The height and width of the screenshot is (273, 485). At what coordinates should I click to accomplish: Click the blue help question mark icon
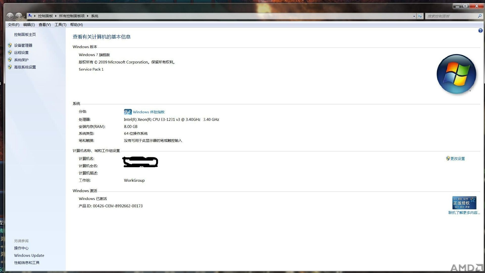(x=480, y=31)
